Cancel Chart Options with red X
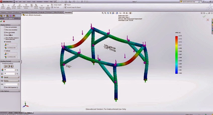Screen dimensions: 213x115 (4, 21)
